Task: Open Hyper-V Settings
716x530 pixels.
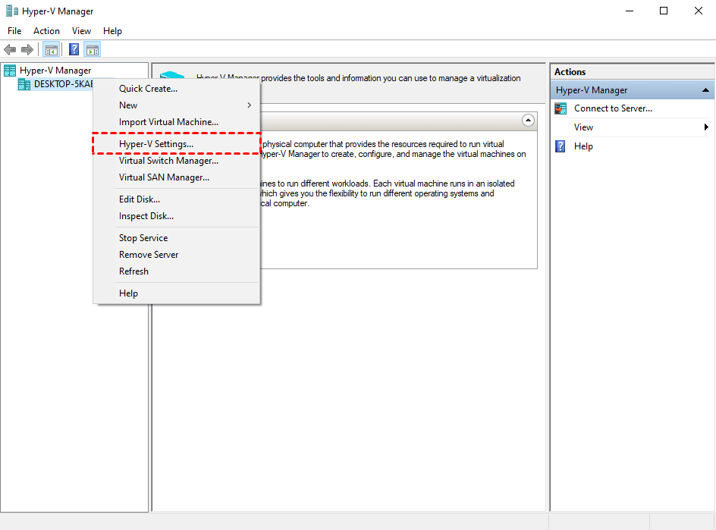Action: click(176, 144)
